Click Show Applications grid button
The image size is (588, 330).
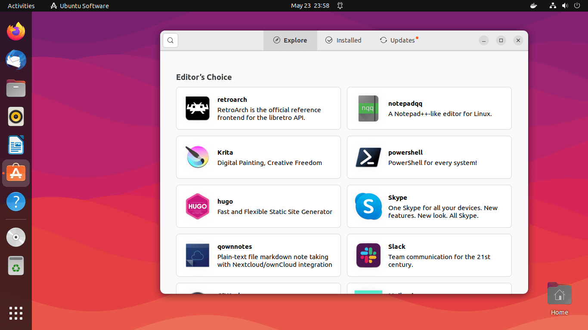(16, 313)
